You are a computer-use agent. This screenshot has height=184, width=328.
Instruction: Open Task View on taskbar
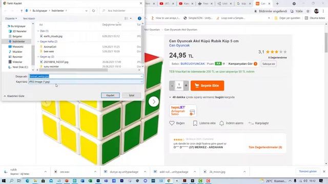tap(19, 180)
